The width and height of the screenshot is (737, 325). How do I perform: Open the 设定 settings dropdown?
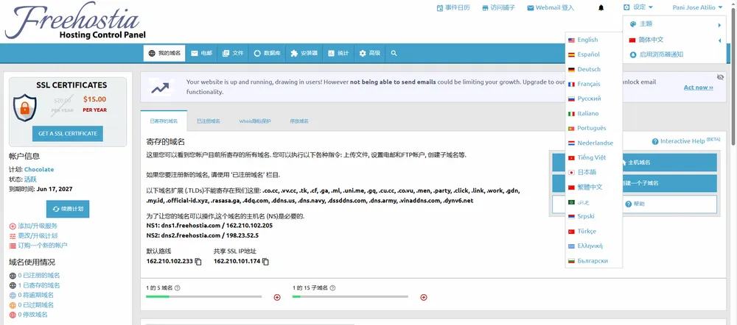click(x=638, y=8)
